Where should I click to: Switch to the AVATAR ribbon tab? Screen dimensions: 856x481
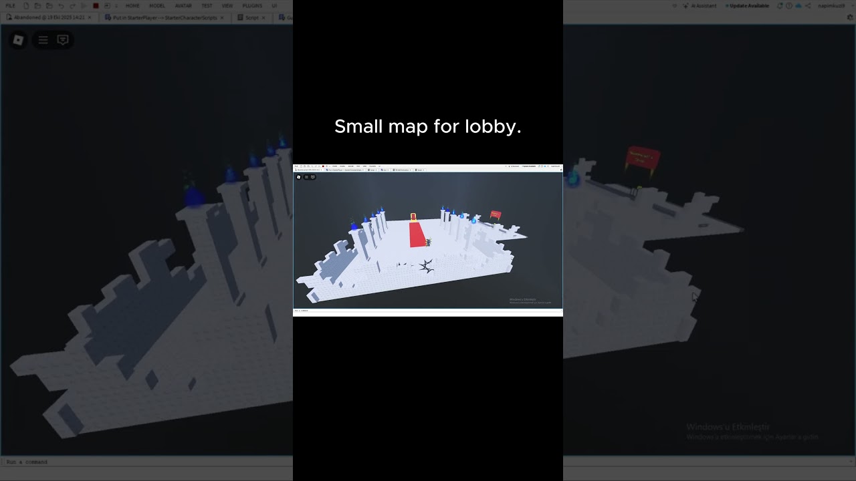[x=183, y=5]
